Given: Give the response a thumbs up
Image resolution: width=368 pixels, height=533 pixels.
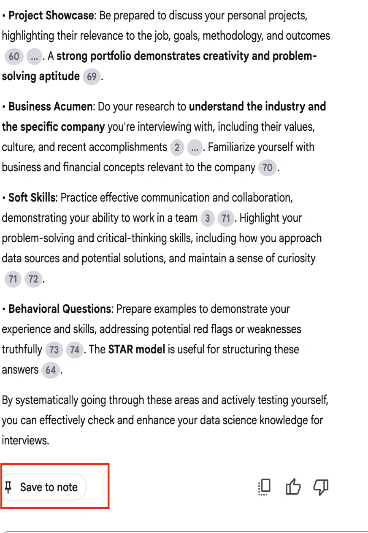Looking at the screenshot, I should click(293, 487).
